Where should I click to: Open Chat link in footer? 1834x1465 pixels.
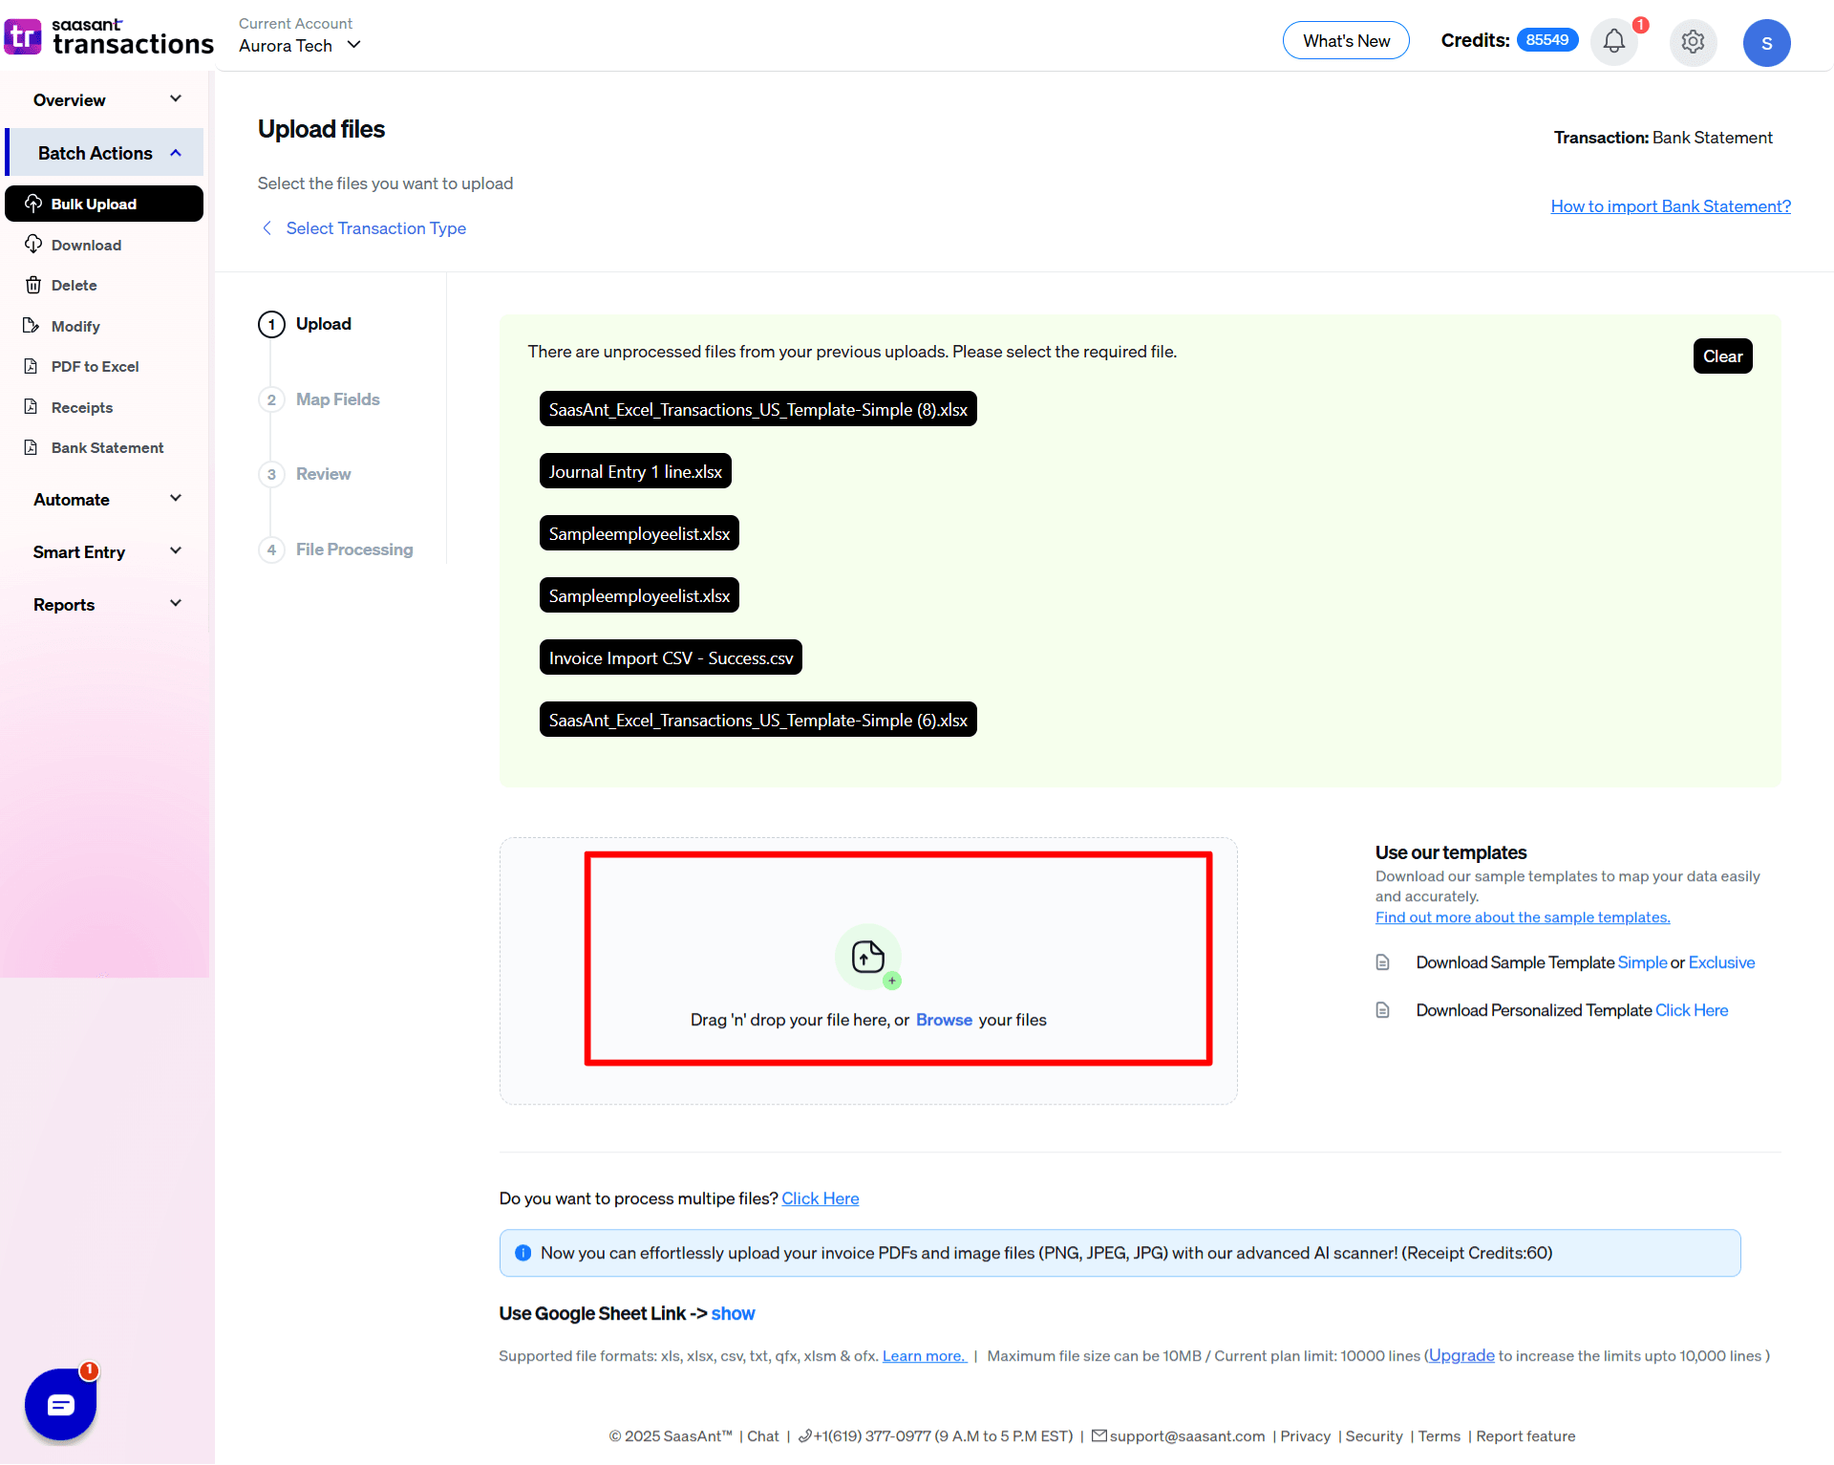tap(762, 1435)
